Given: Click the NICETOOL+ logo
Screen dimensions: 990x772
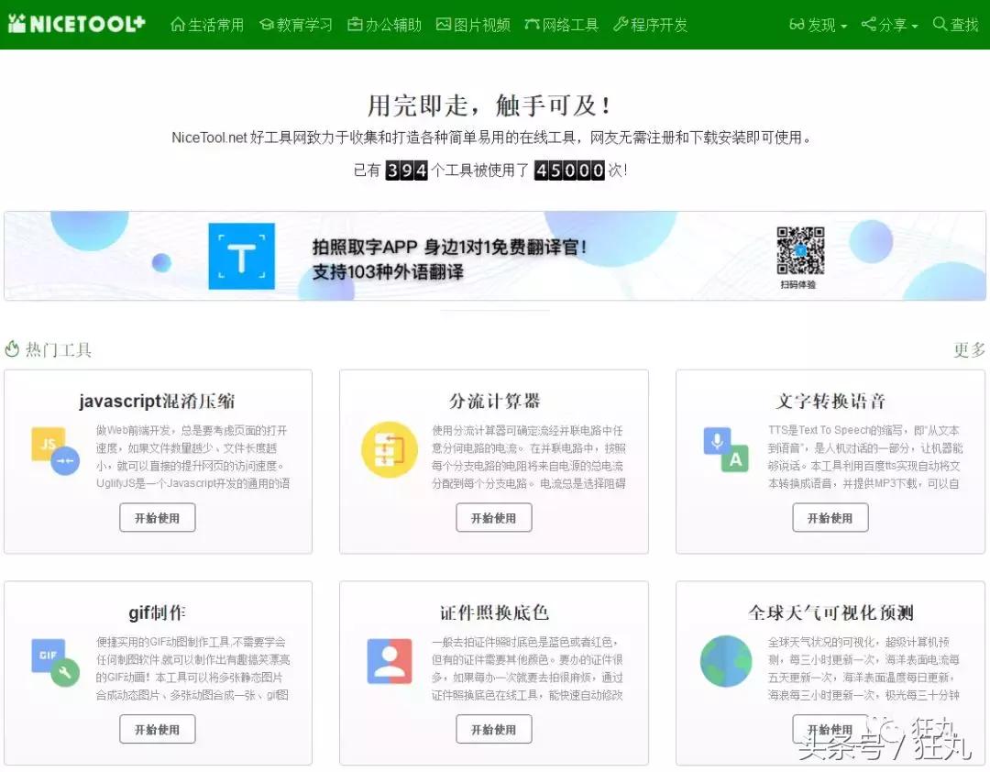Looking at the screenshot, I should (76, 24).
